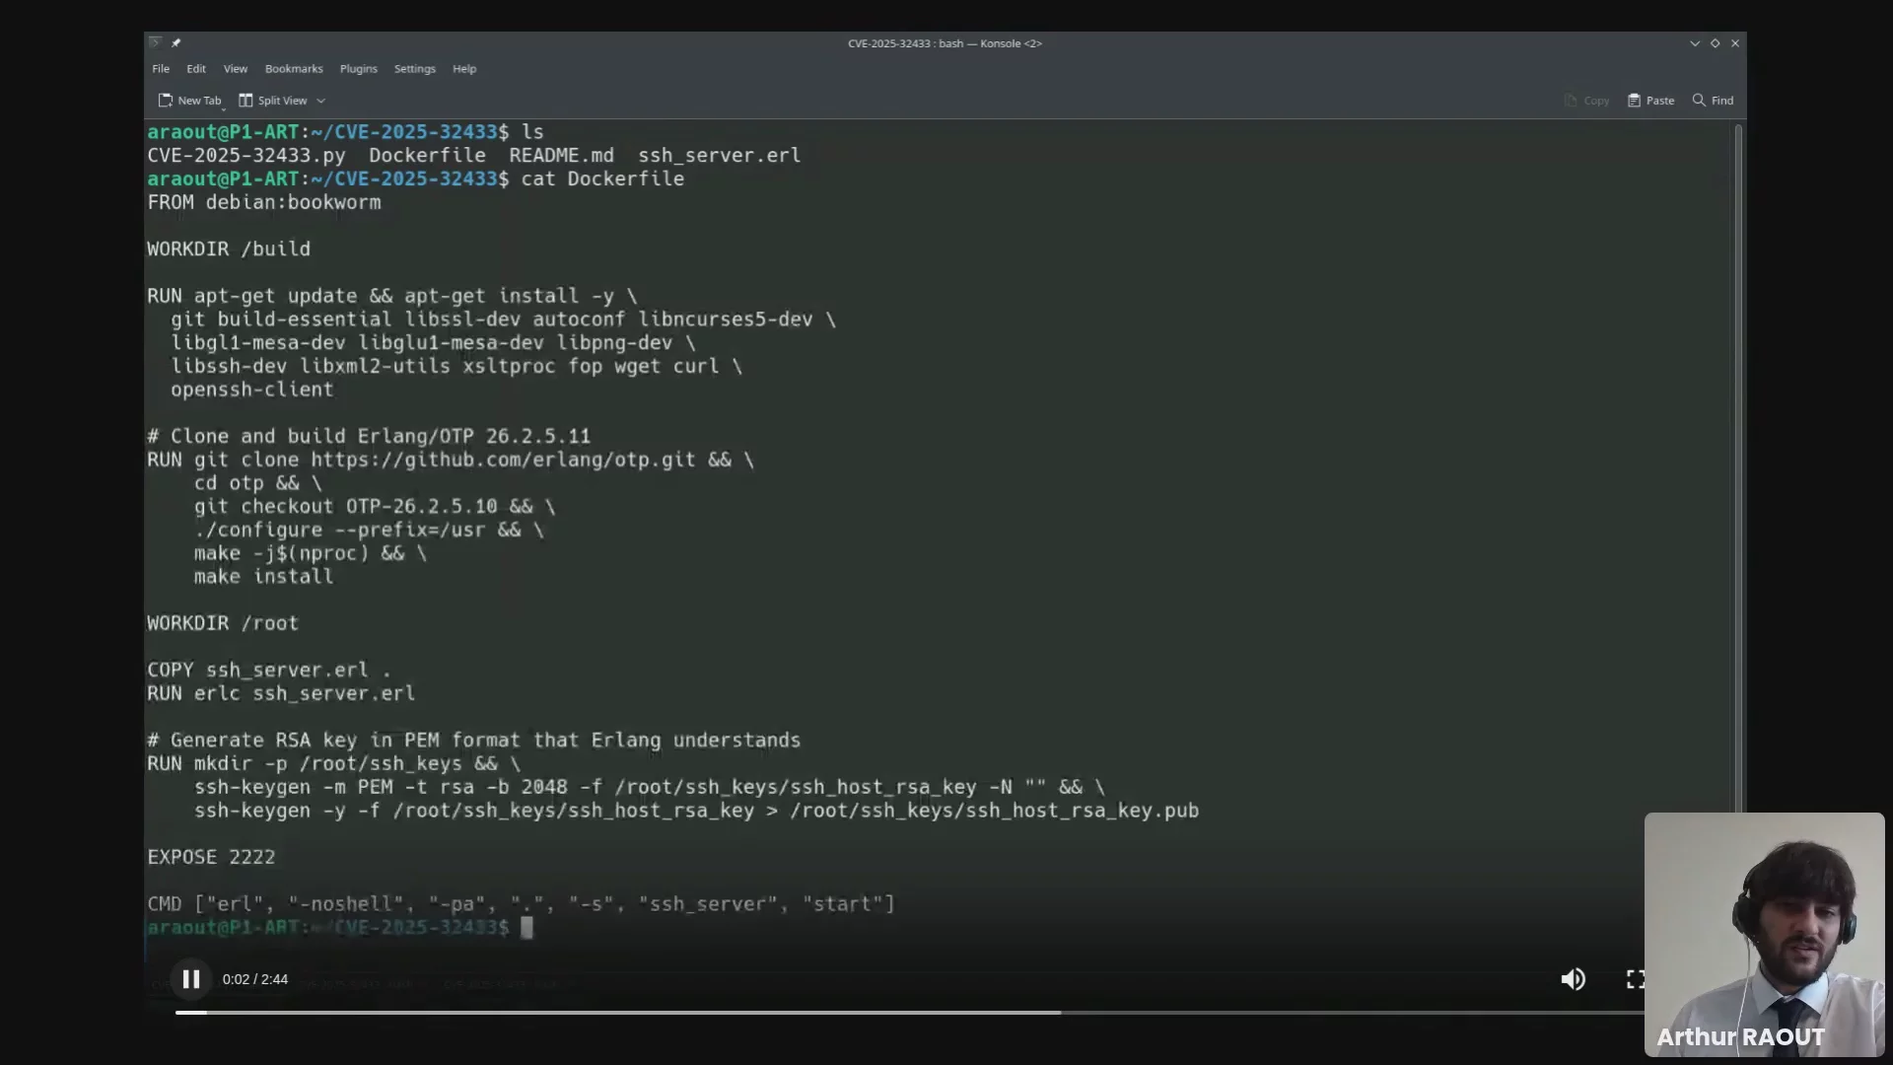
Task: Maximize the Konsole window
Action: pyautogui.click(x=1716, y=43)
